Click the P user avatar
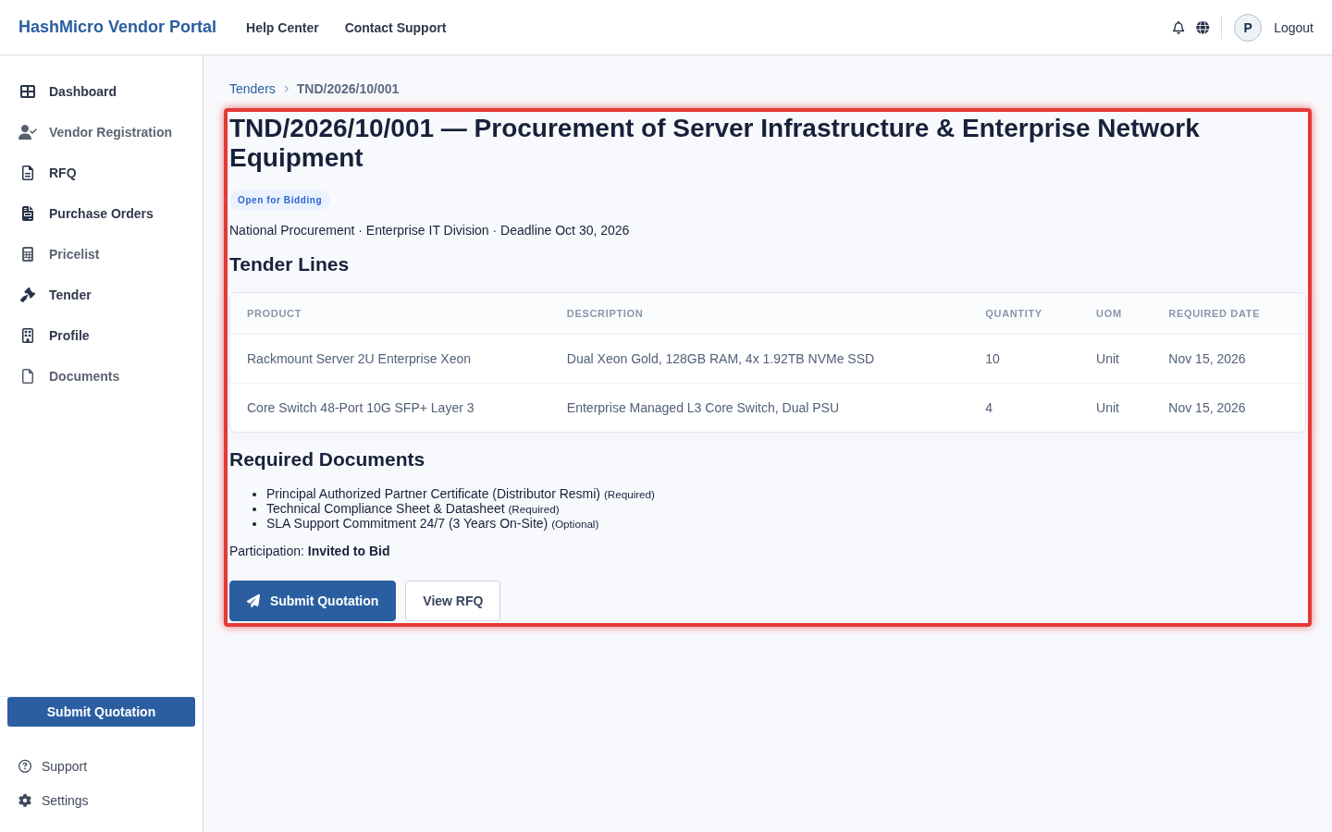This screenshot has height=832, width=1332. point(1248,28)
